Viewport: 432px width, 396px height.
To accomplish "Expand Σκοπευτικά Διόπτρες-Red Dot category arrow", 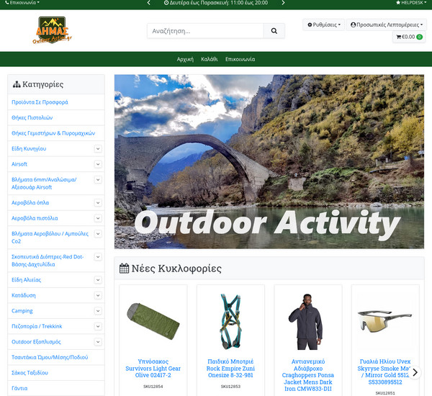I will point(98,257).
